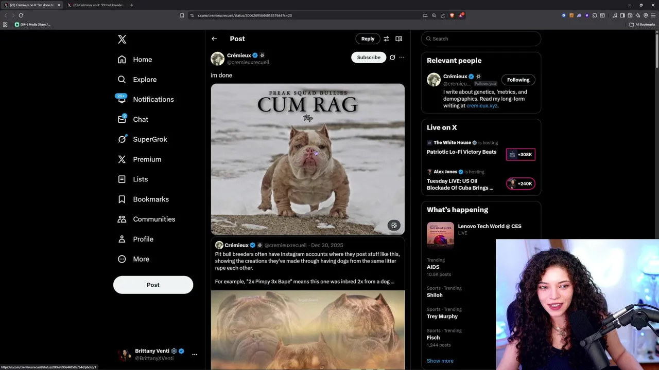This screenshot has height=370, width=659.
Task: Open Communities in the sidebar
Action: [x=146, y=219]
